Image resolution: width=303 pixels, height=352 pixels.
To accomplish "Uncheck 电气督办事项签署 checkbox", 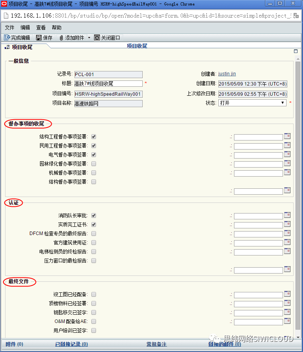I will pos(94,155).
